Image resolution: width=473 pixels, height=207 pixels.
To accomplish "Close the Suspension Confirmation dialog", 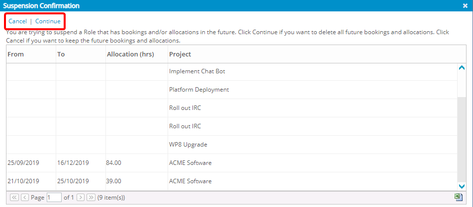I will click(x=465, y=5).
